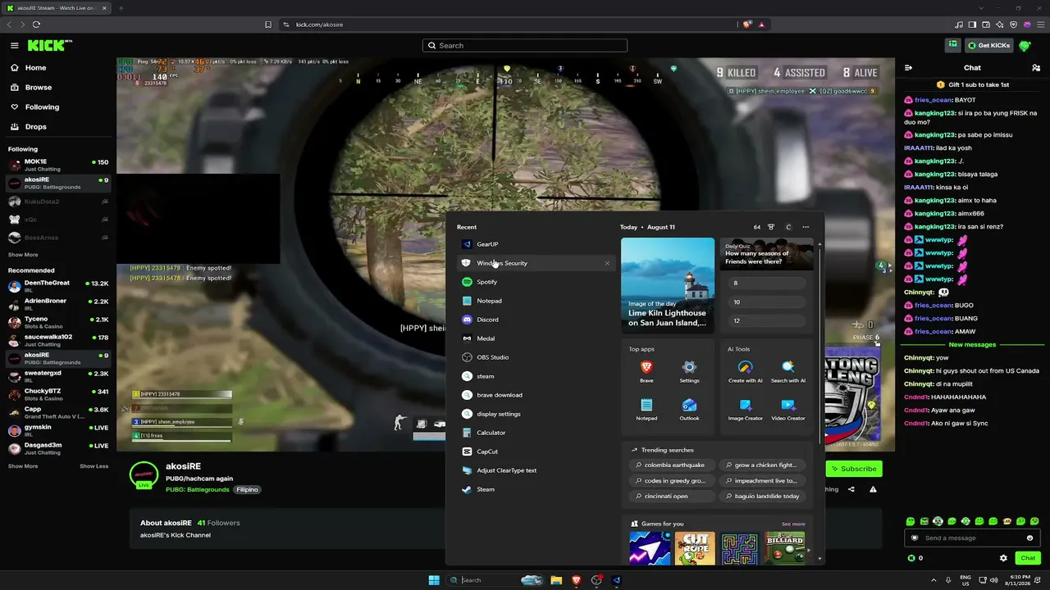This screenshot has height=590, width=1050.
Task: Reload the Kick page in the browser
Action: [x=36, y=25]
